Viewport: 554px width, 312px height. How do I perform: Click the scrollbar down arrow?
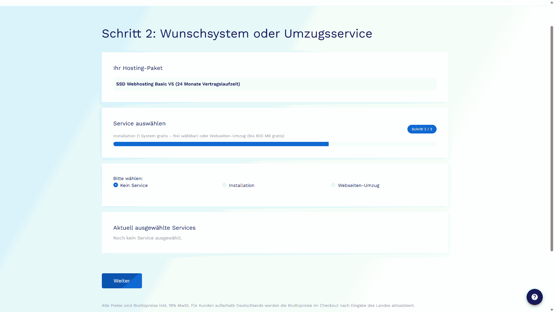pos(552,310)
